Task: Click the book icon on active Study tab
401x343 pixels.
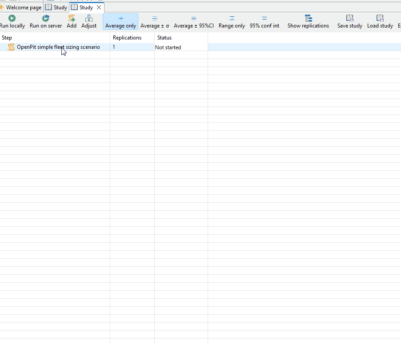Action: [x=74, y=8]
